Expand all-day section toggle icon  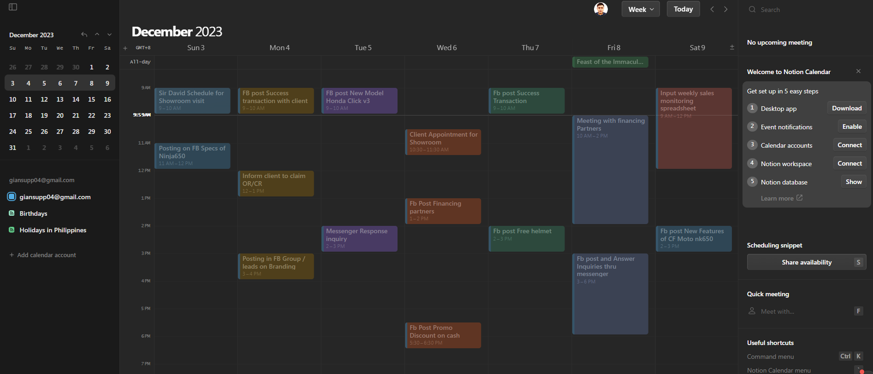(x=732, y=47)
